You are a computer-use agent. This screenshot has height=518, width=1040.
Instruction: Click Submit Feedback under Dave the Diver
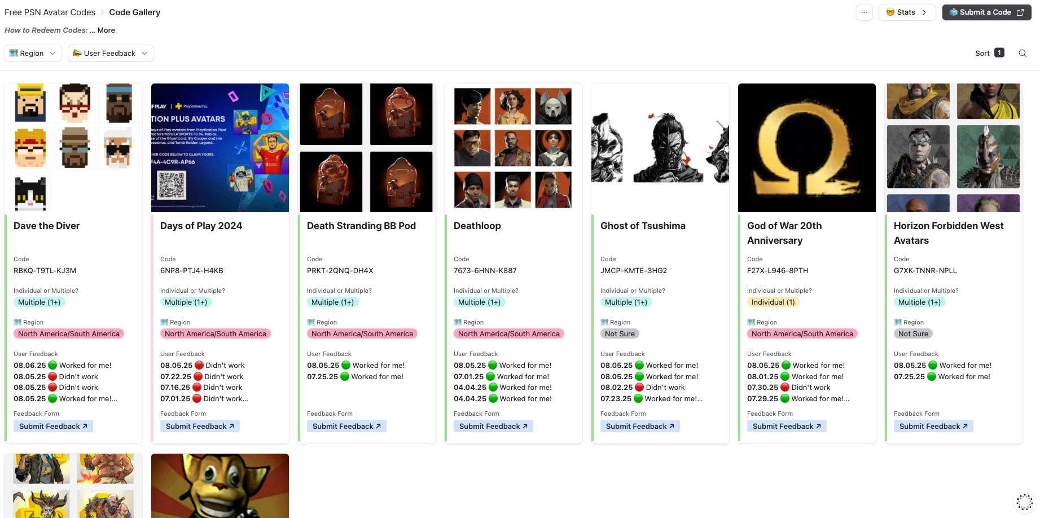[x=53, y=426]
